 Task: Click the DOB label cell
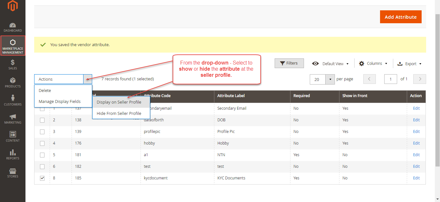[x=221, y=120]
